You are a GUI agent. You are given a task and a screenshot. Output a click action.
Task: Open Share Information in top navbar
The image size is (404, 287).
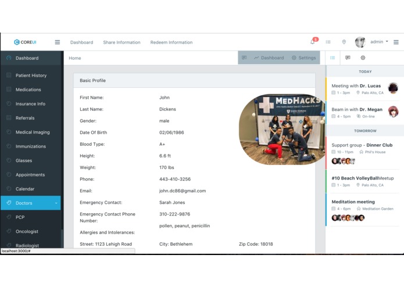coord(121,42)
